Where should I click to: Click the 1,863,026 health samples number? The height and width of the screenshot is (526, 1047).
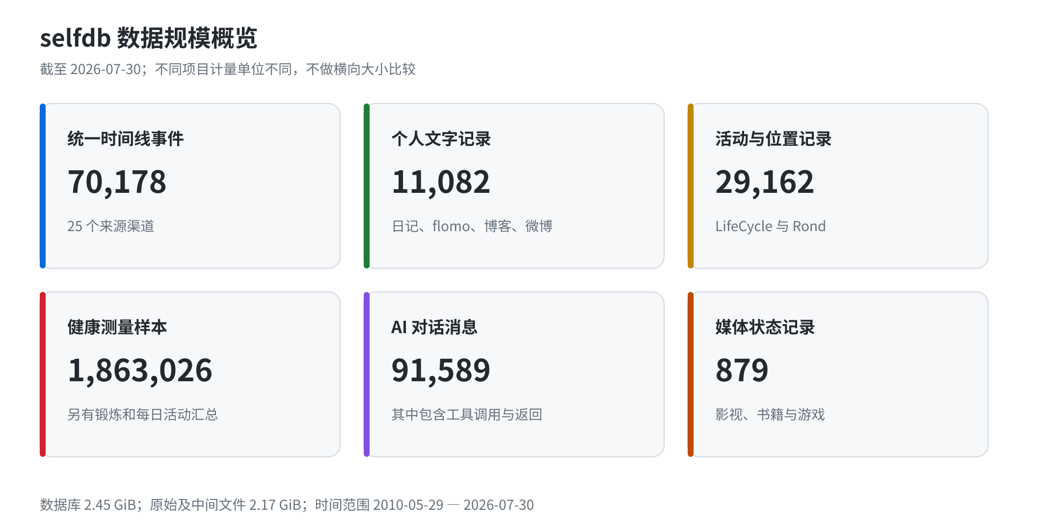pyautogui.click(x=140, y=370)
